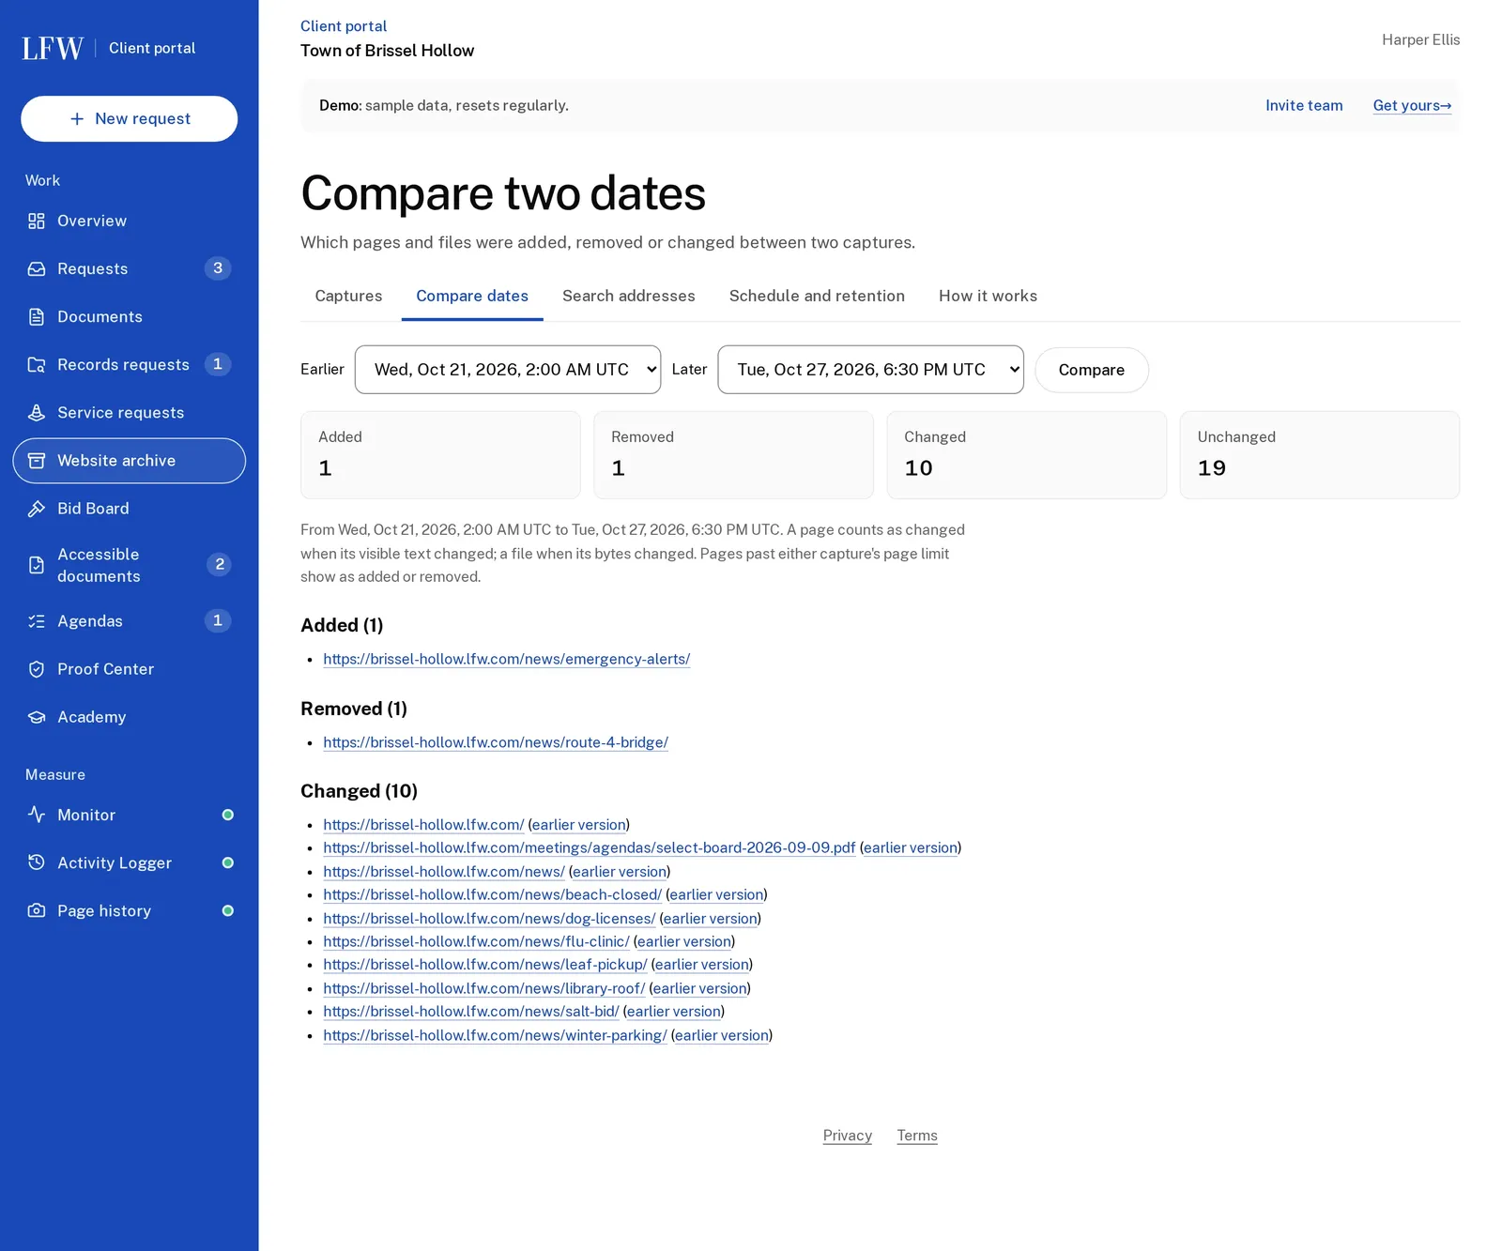This screenshot has height=1251, width=1502.
Task: Click the Unchanged summary card showing 19
Action: click(x=1320, y=455)
